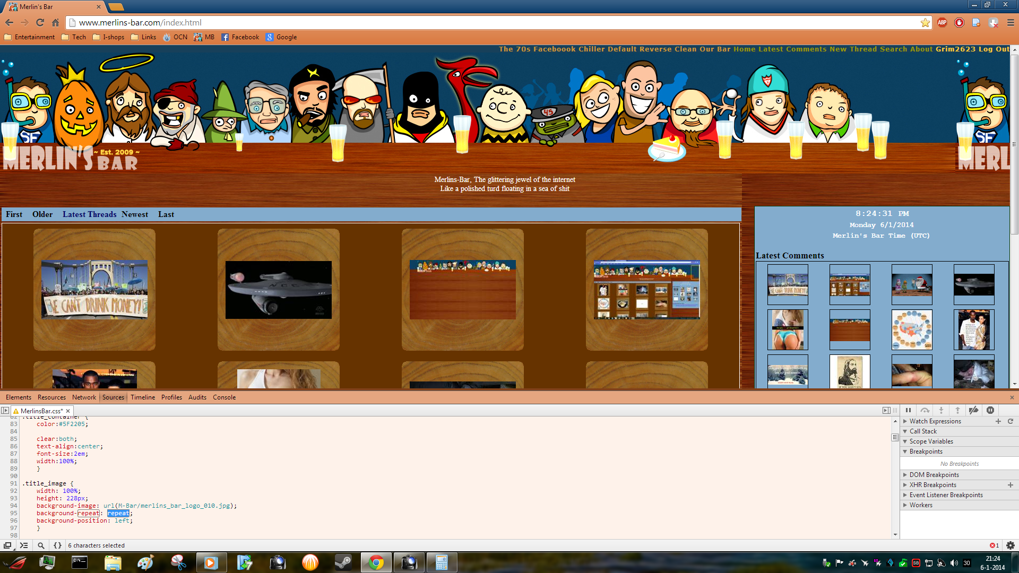The image size is (1019, 573).
Task: Click the DevTools code editor scrollbar thumb
Action: [895, 437]
